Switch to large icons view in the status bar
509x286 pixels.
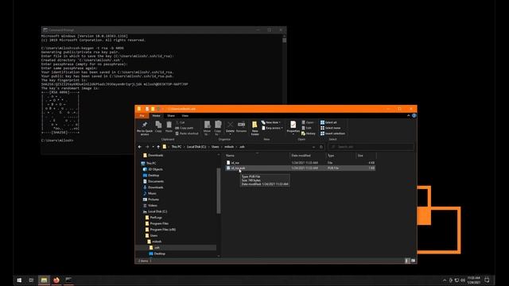point(413,261)
